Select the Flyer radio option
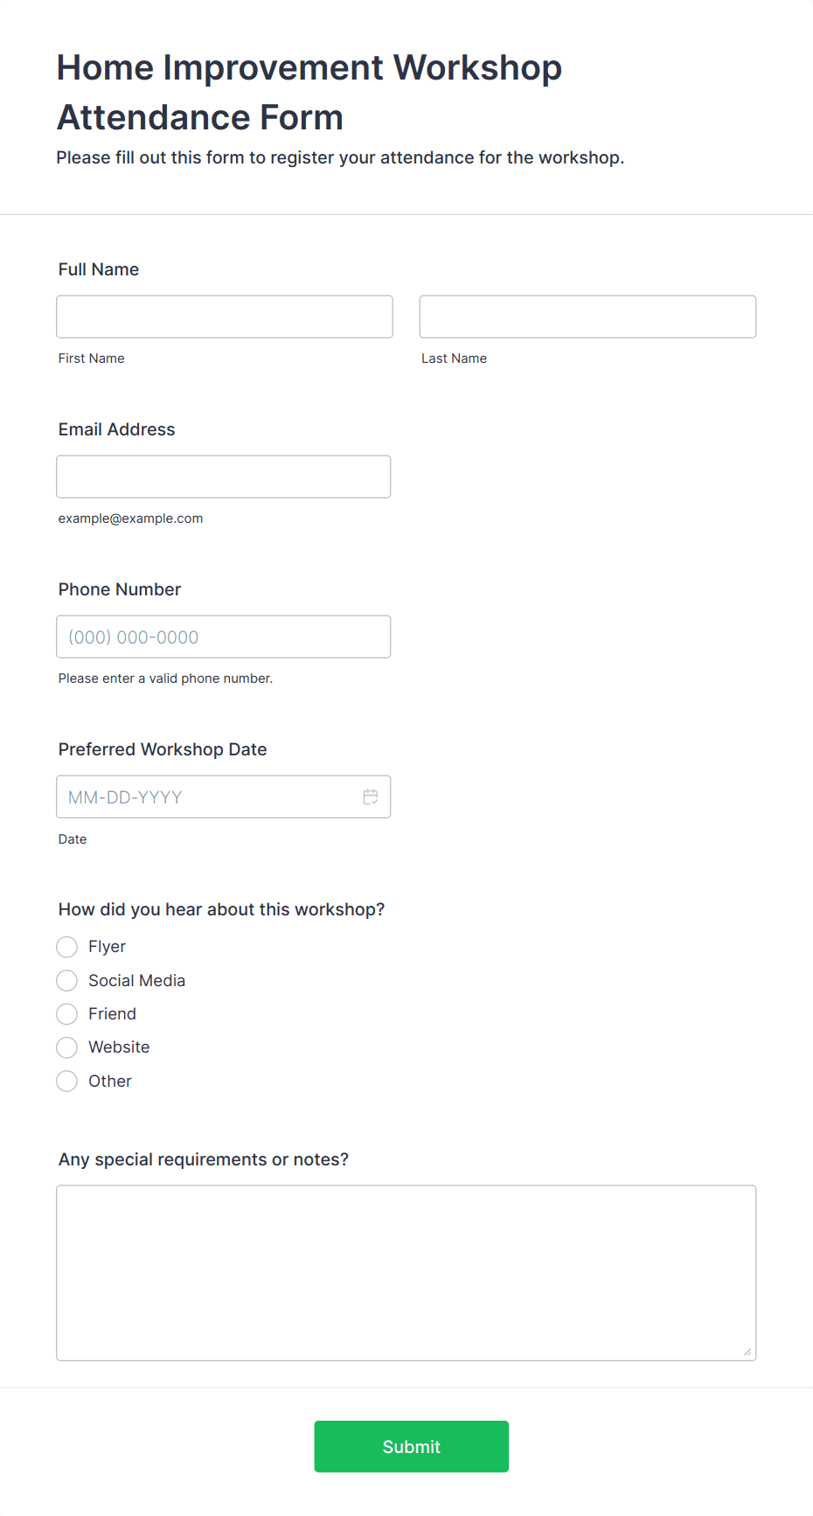The width and height of the screenshot is (813, 1516). 67,947
